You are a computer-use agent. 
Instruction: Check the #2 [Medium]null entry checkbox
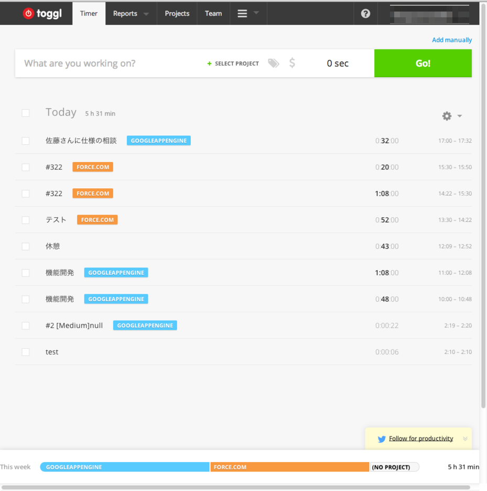[x=26, y=326]
